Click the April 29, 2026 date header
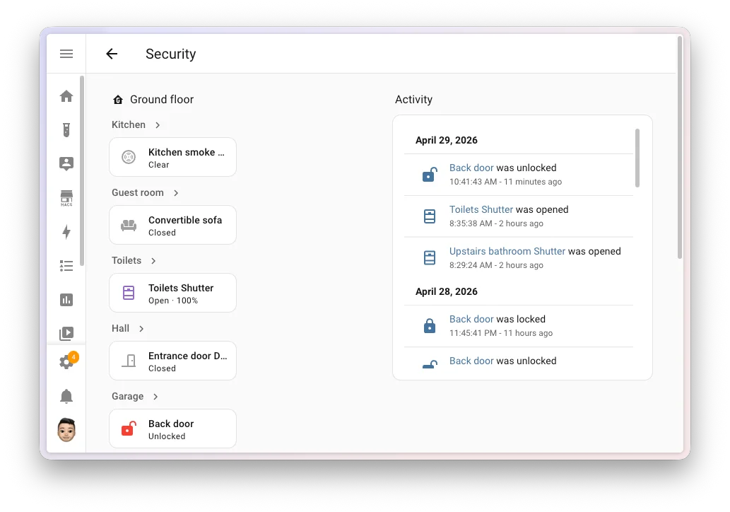The image size is (730, 512). pyautogui.click(x=447, y=140)
